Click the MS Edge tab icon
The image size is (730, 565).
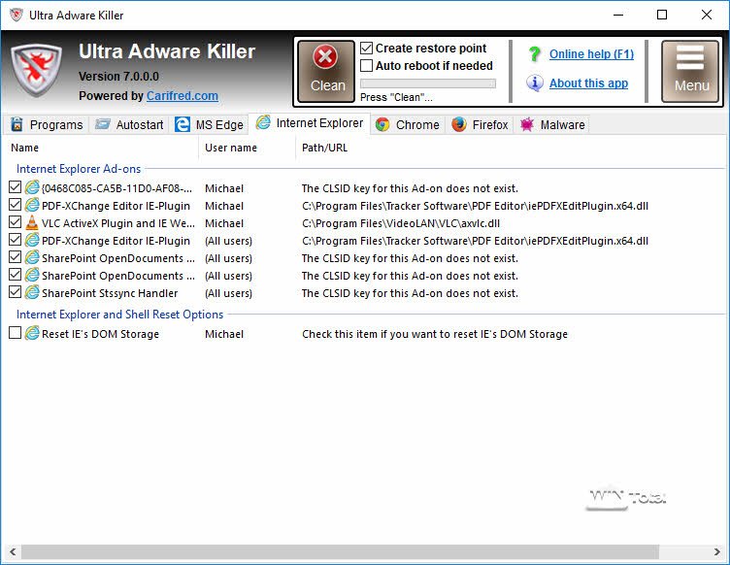pos(182,124)
